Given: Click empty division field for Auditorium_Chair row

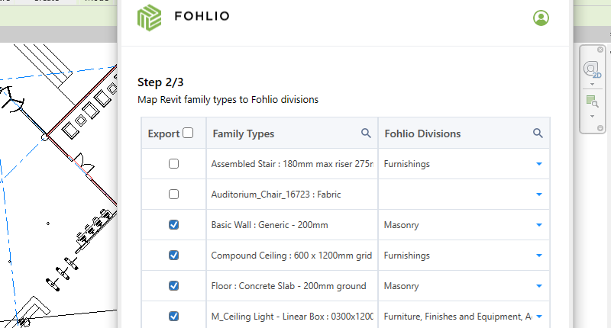Looking at the screenshot, I should pyautogui.click(x=464, y=195).
